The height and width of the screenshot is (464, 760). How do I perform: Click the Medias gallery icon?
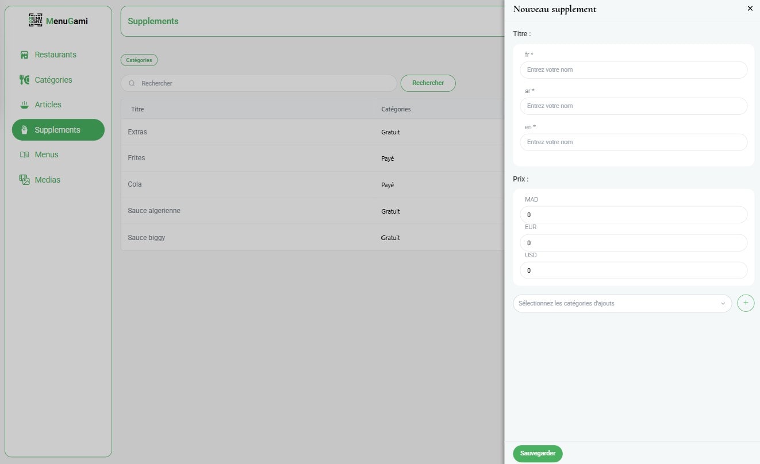tap(24, 180)
